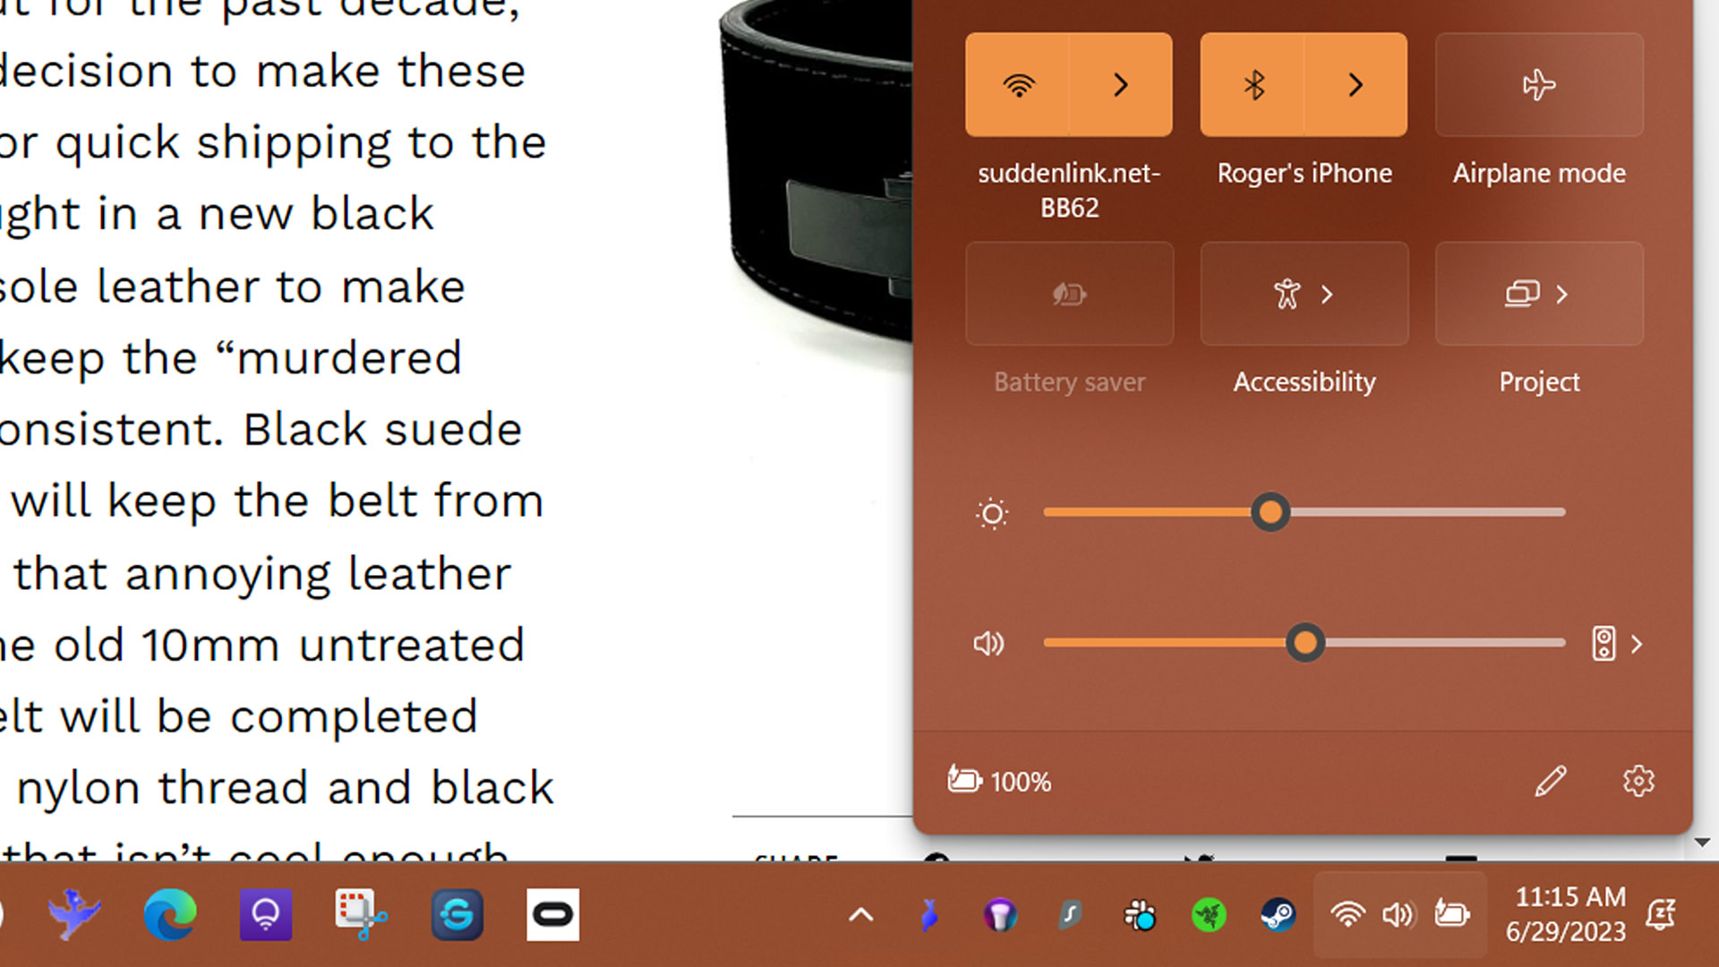The image size is (1719, 967).
Task: Toggle the Wi-Fi button off
Action: tap(1018, 85)
